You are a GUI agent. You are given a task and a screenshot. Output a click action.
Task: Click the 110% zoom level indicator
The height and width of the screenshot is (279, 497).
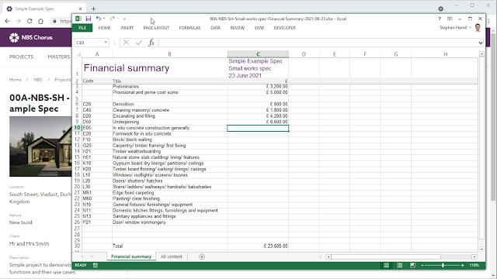click(x=474, y=265)
